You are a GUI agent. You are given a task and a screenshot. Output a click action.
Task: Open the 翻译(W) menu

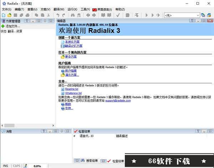click(x=59, y=9)
